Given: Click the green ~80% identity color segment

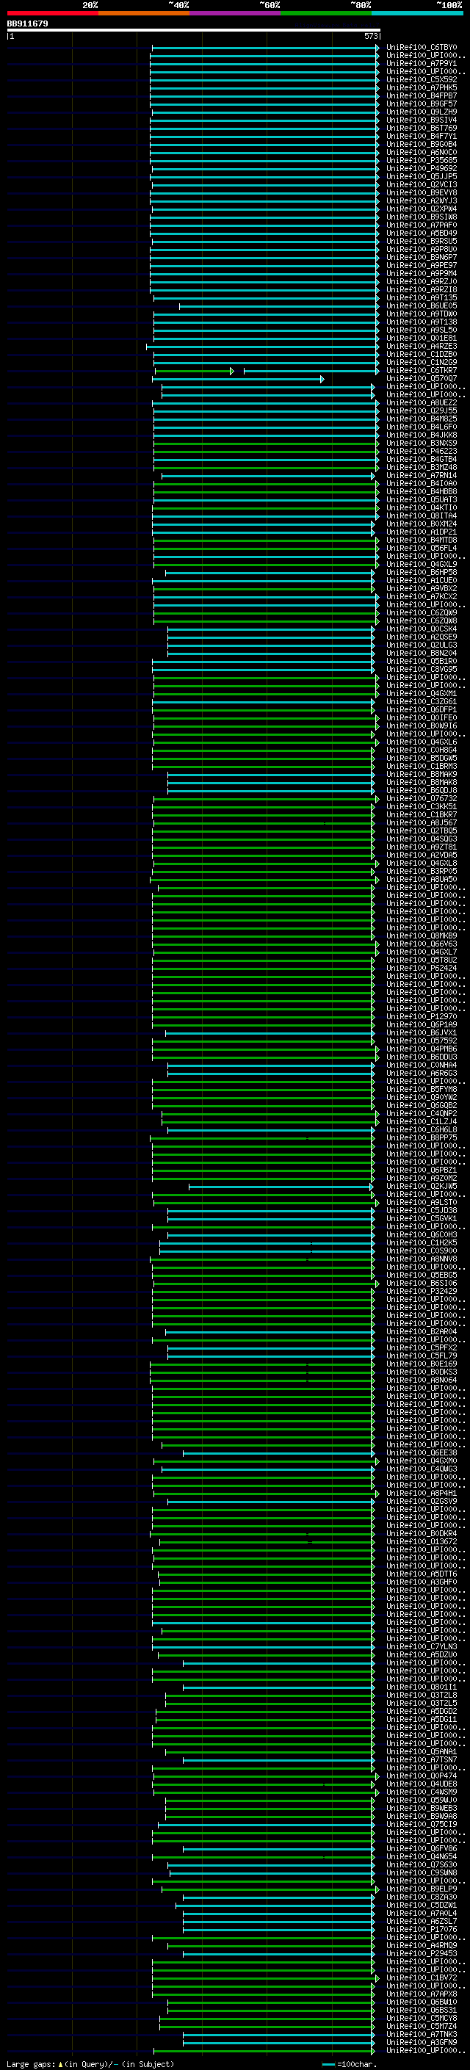Looking at the screenshot, I should [326, 13].
